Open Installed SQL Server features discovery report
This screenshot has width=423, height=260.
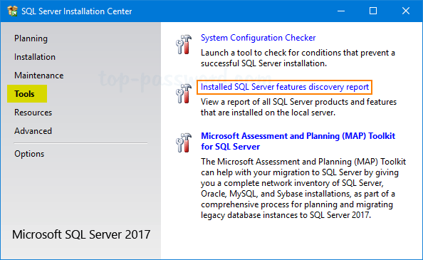click(x=285, y=87)
